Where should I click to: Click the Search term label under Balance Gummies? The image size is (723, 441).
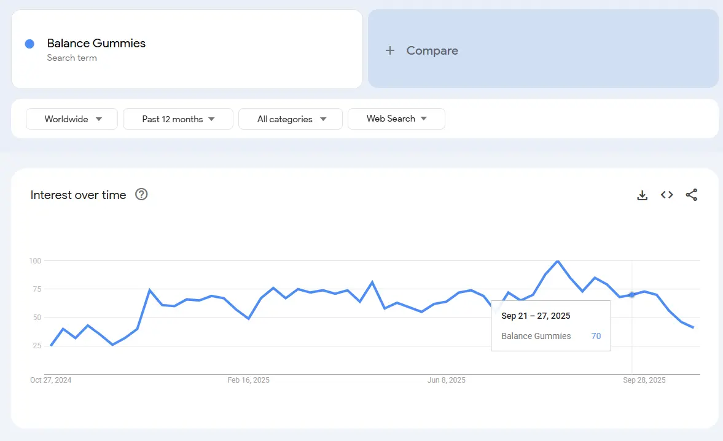click(x=72, y=58)
